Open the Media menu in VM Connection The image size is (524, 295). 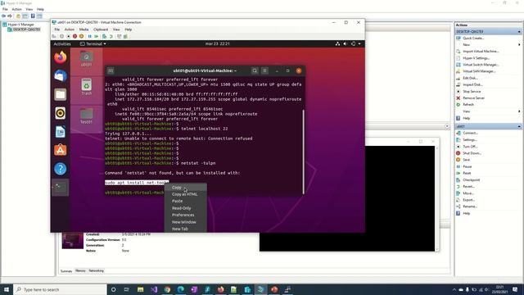click(x=84, y=29)
